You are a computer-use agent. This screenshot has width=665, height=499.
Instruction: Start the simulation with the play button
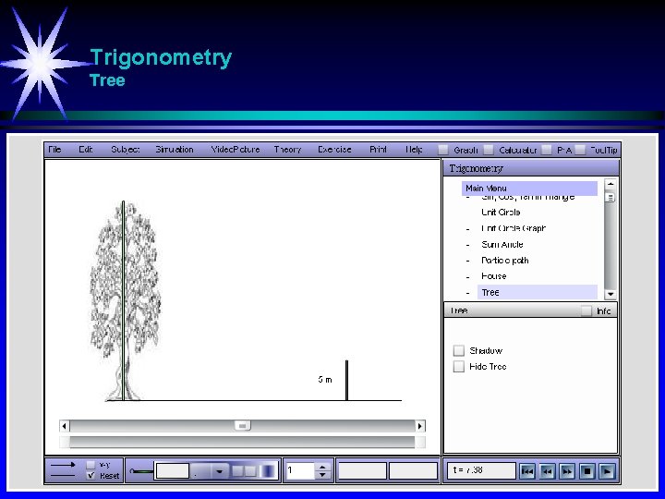click(x=607, y=471)
